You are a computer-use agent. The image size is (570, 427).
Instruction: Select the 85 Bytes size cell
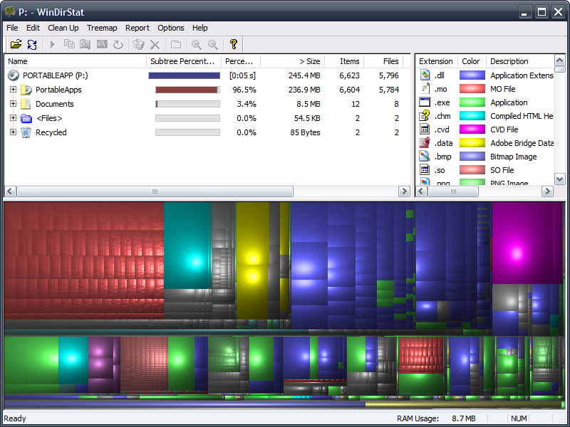pyautogui.click(x=305, y=132)
